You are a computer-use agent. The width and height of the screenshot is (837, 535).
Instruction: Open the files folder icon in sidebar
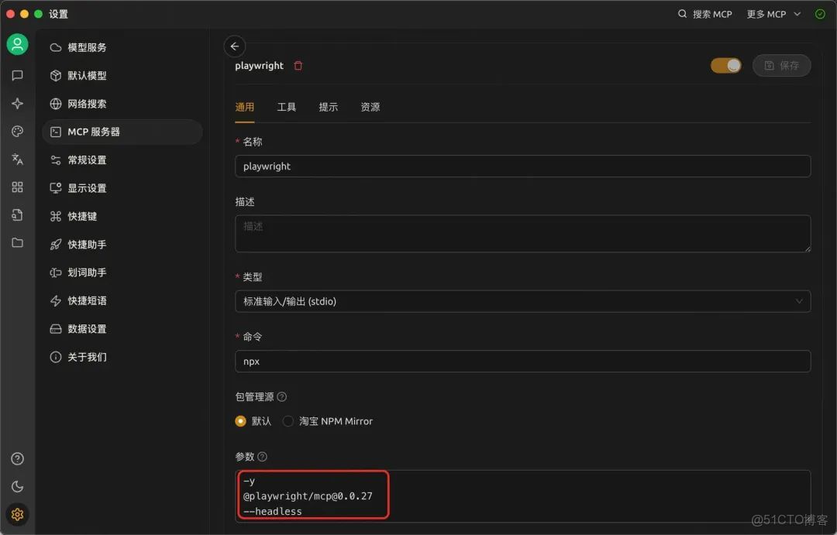[17, 242]
